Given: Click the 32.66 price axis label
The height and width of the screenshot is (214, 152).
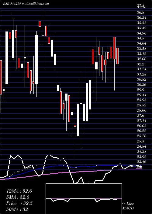Looking at the screenshot, I should coord(142,59).
